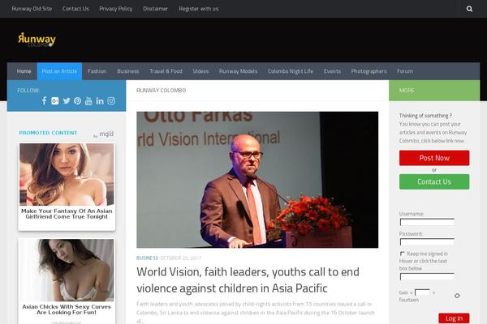Open Contact Us in top bar

pyautogui.click(x=75, y=9)
